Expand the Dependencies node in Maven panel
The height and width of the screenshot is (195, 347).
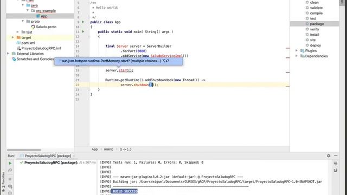point(297,56)
